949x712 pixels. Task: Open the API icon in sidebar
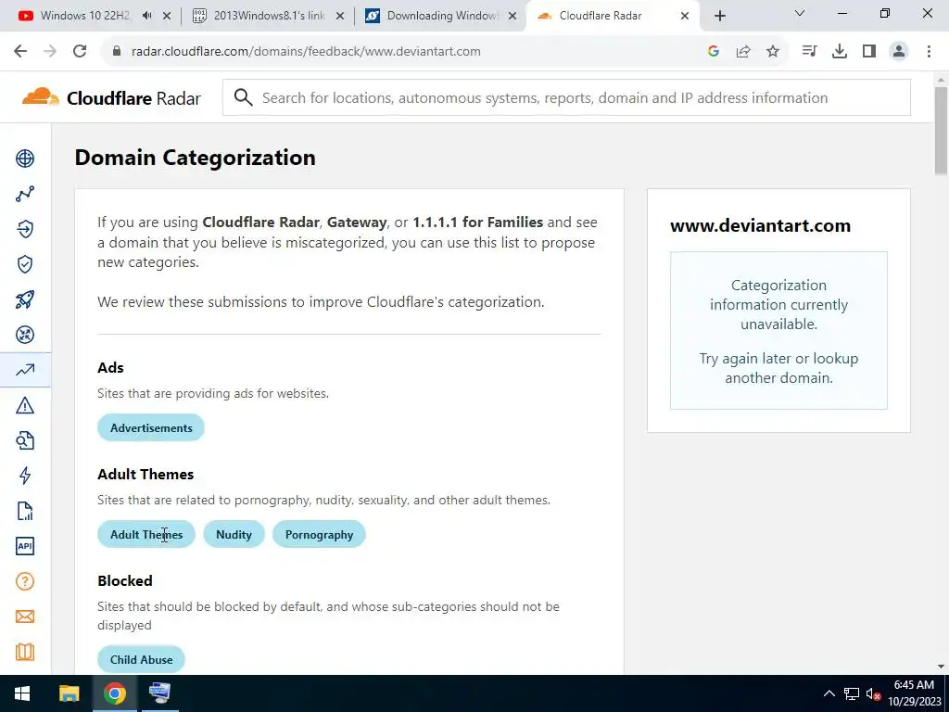click(x=25, y=546)
